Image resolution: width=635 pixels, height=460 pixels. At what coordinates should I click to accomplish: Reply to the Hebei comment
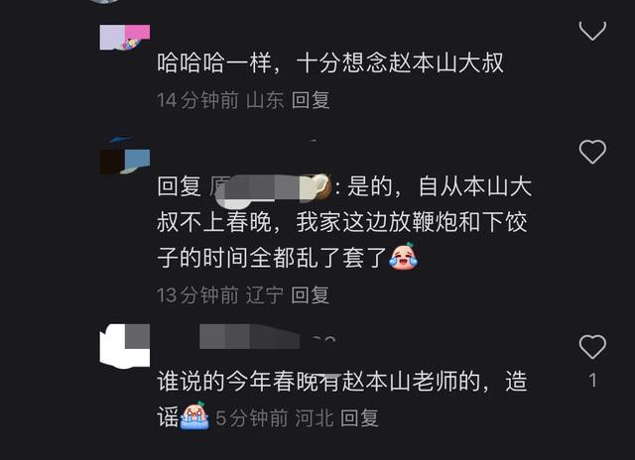tap(359, 418)
